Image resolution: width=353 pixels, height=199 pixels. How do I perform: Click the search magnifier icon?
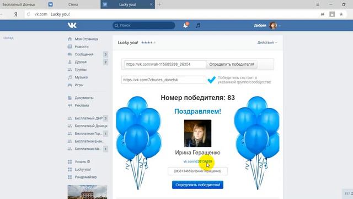pos(116,25)
